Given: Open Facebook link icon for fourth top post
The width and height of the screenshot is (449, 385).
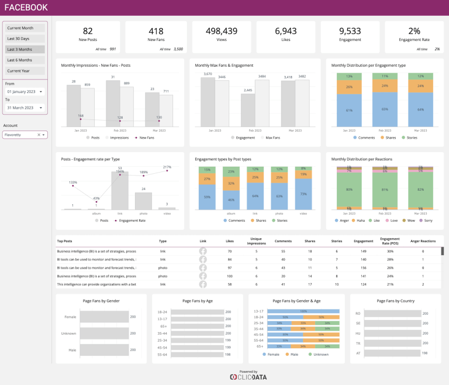Looking at the screenshot, I should point(203,276).
